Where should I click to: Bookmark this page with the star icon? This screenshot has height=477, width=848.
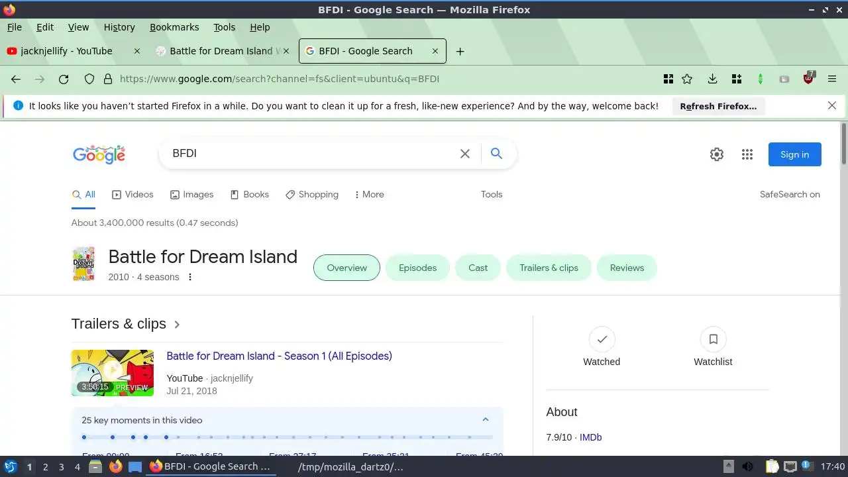click(x=687, y=79)
